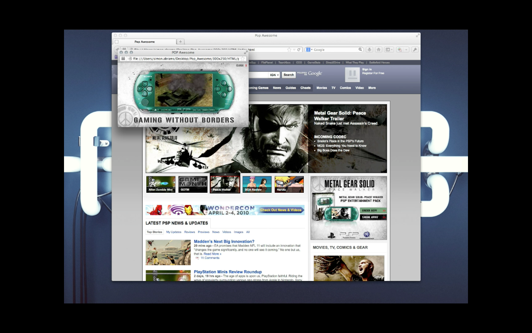This screenshot has height=333, width=532.
Task: Switch to Previews news filter
Action: coord(204,232)
